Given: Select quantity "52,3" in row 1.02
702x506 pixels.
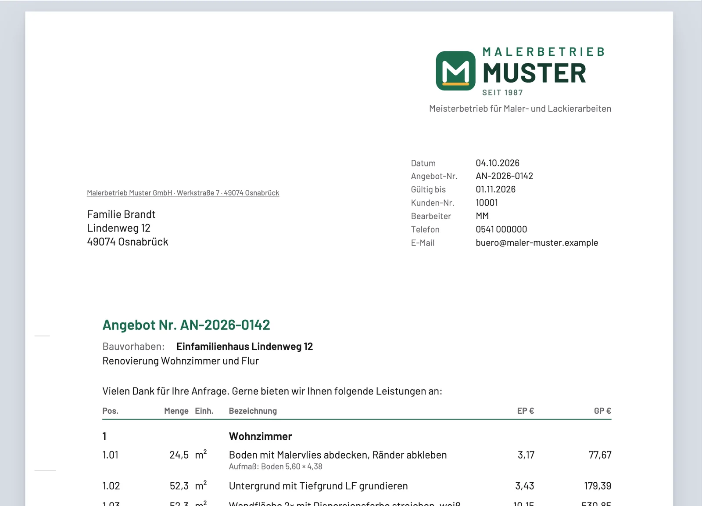Looking at the screenshot, I should coord(179,486).
